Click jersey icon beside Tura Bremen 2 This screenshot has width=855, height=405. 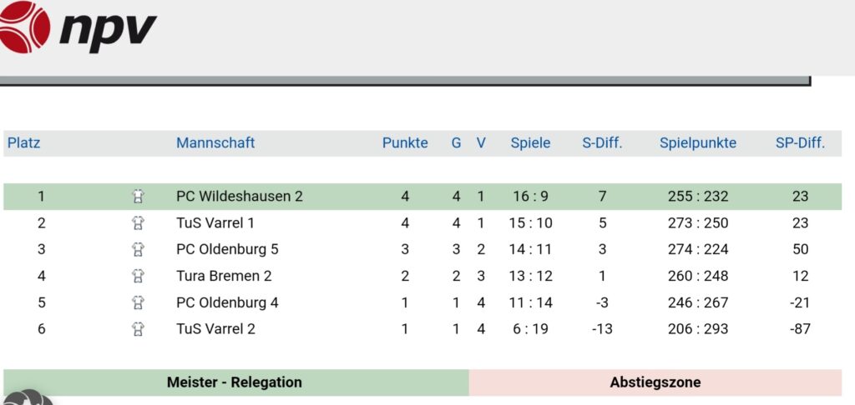(x=139, y=276)
